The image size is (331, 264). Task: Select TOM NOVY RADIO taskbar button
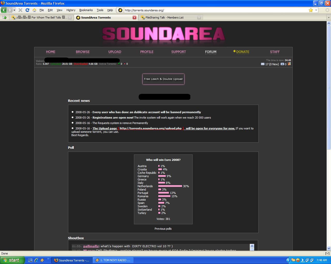[113, 260]
